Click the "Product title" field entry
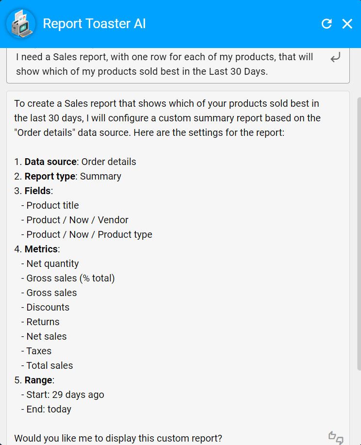This screenshot has height=445, width=361. click(52, 205)
